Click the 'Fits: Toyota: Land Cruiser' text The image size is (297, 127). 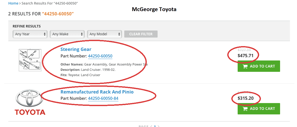pos(80,75)
